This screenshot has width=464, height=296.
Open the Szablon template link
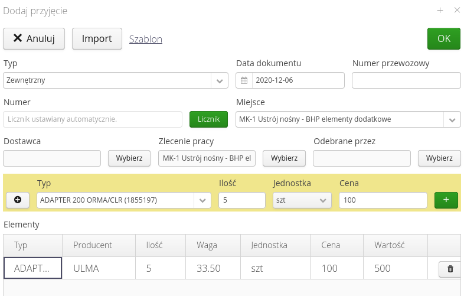tap(146, 39)
